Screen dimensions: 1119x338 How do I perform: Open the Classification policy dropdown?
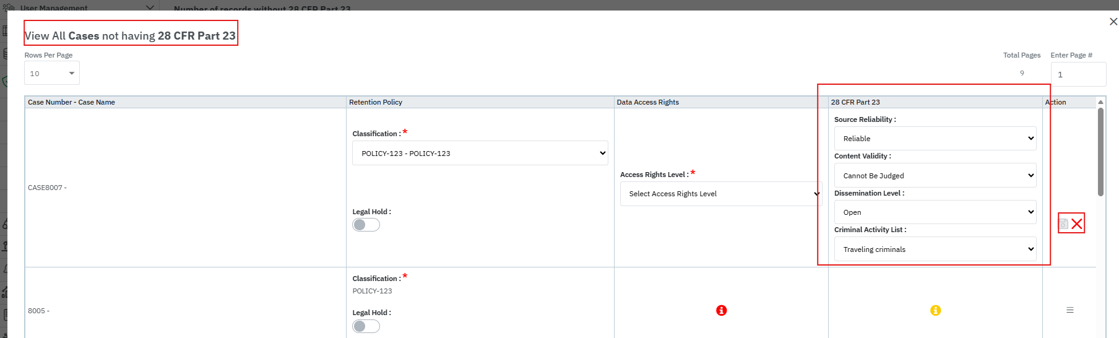pyautogui.click(x=480, y=153)
